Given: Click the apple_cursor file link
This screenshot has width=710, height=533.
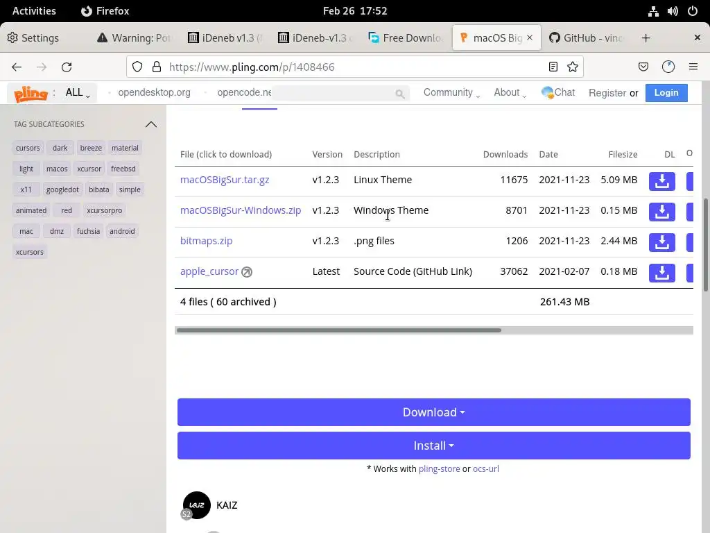Looking at the screenshot, I should click(209, 271).
